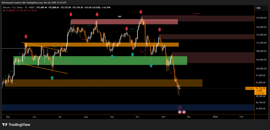Image resolution: width=270 pixels, height=130 pixels.
Task: Click the BTCUSD price label tag
Action: point(249,88)
